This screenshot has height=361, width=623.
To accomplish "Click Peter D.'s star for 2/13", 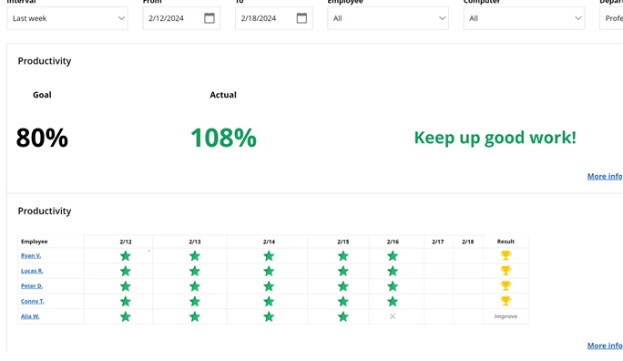I will pos(195,286).
